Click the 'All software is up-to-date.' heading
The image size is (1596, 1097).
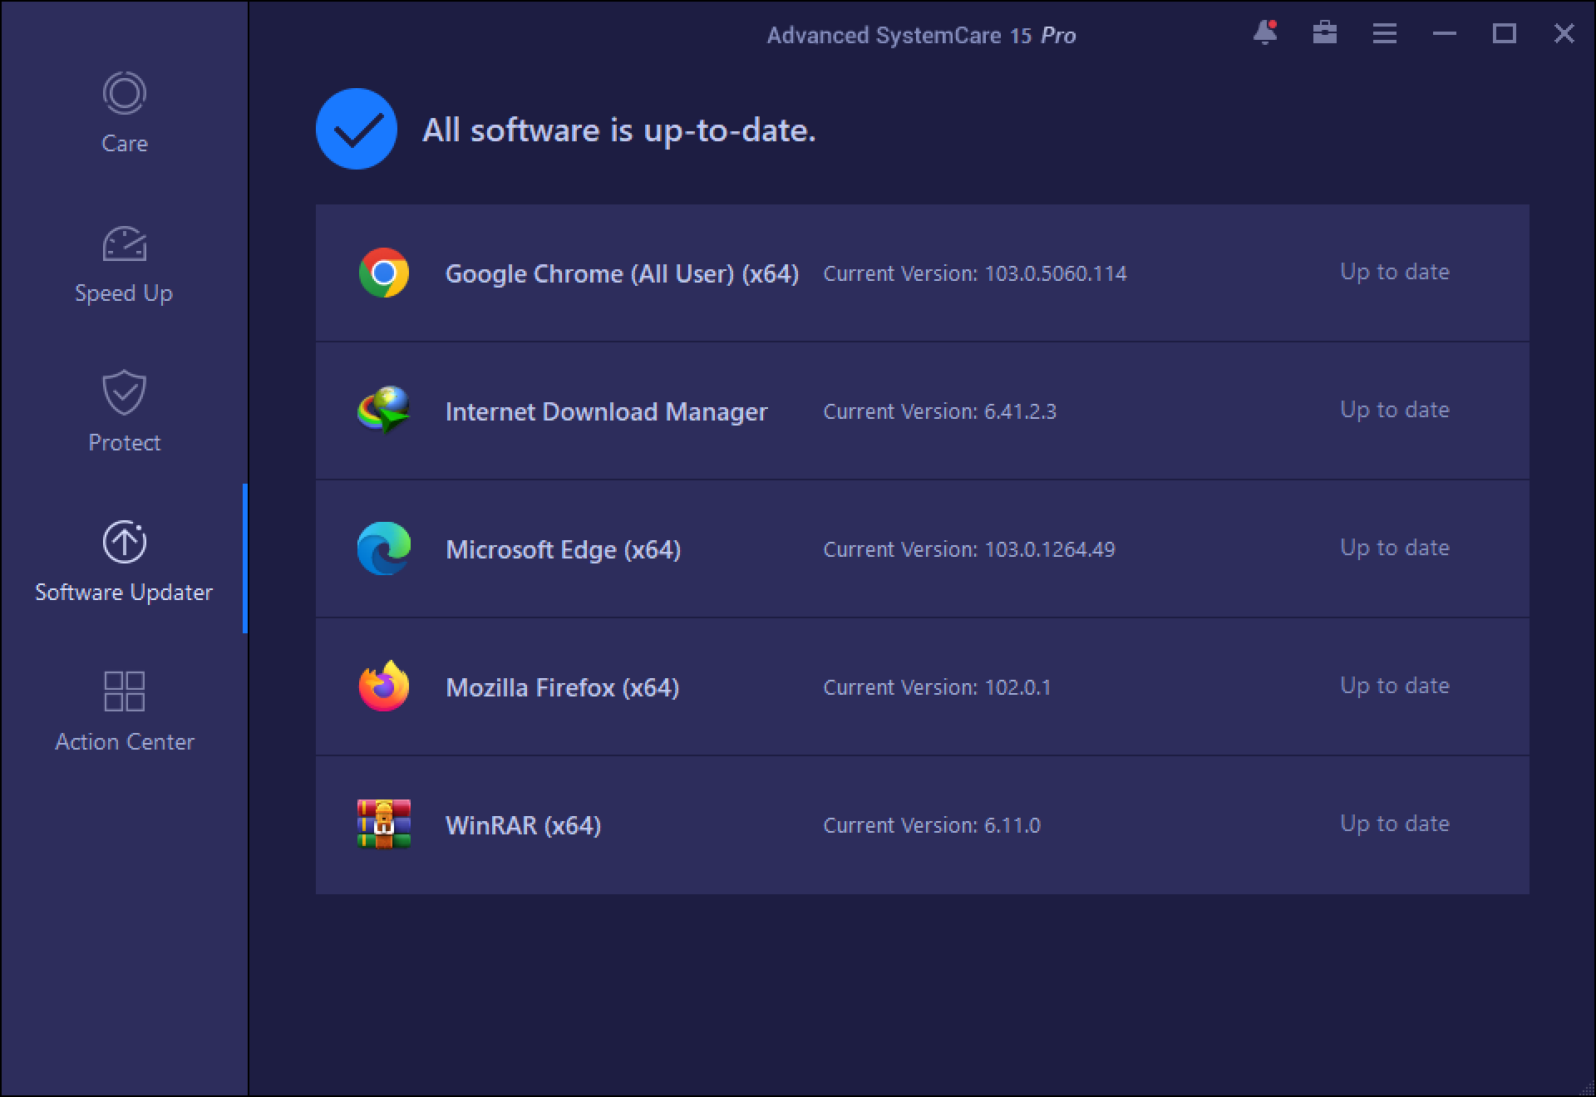point(619,130)
